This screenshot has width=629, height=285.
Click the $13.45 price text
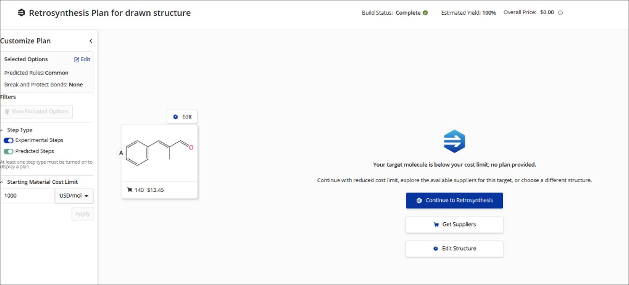[x=156, y=190]
